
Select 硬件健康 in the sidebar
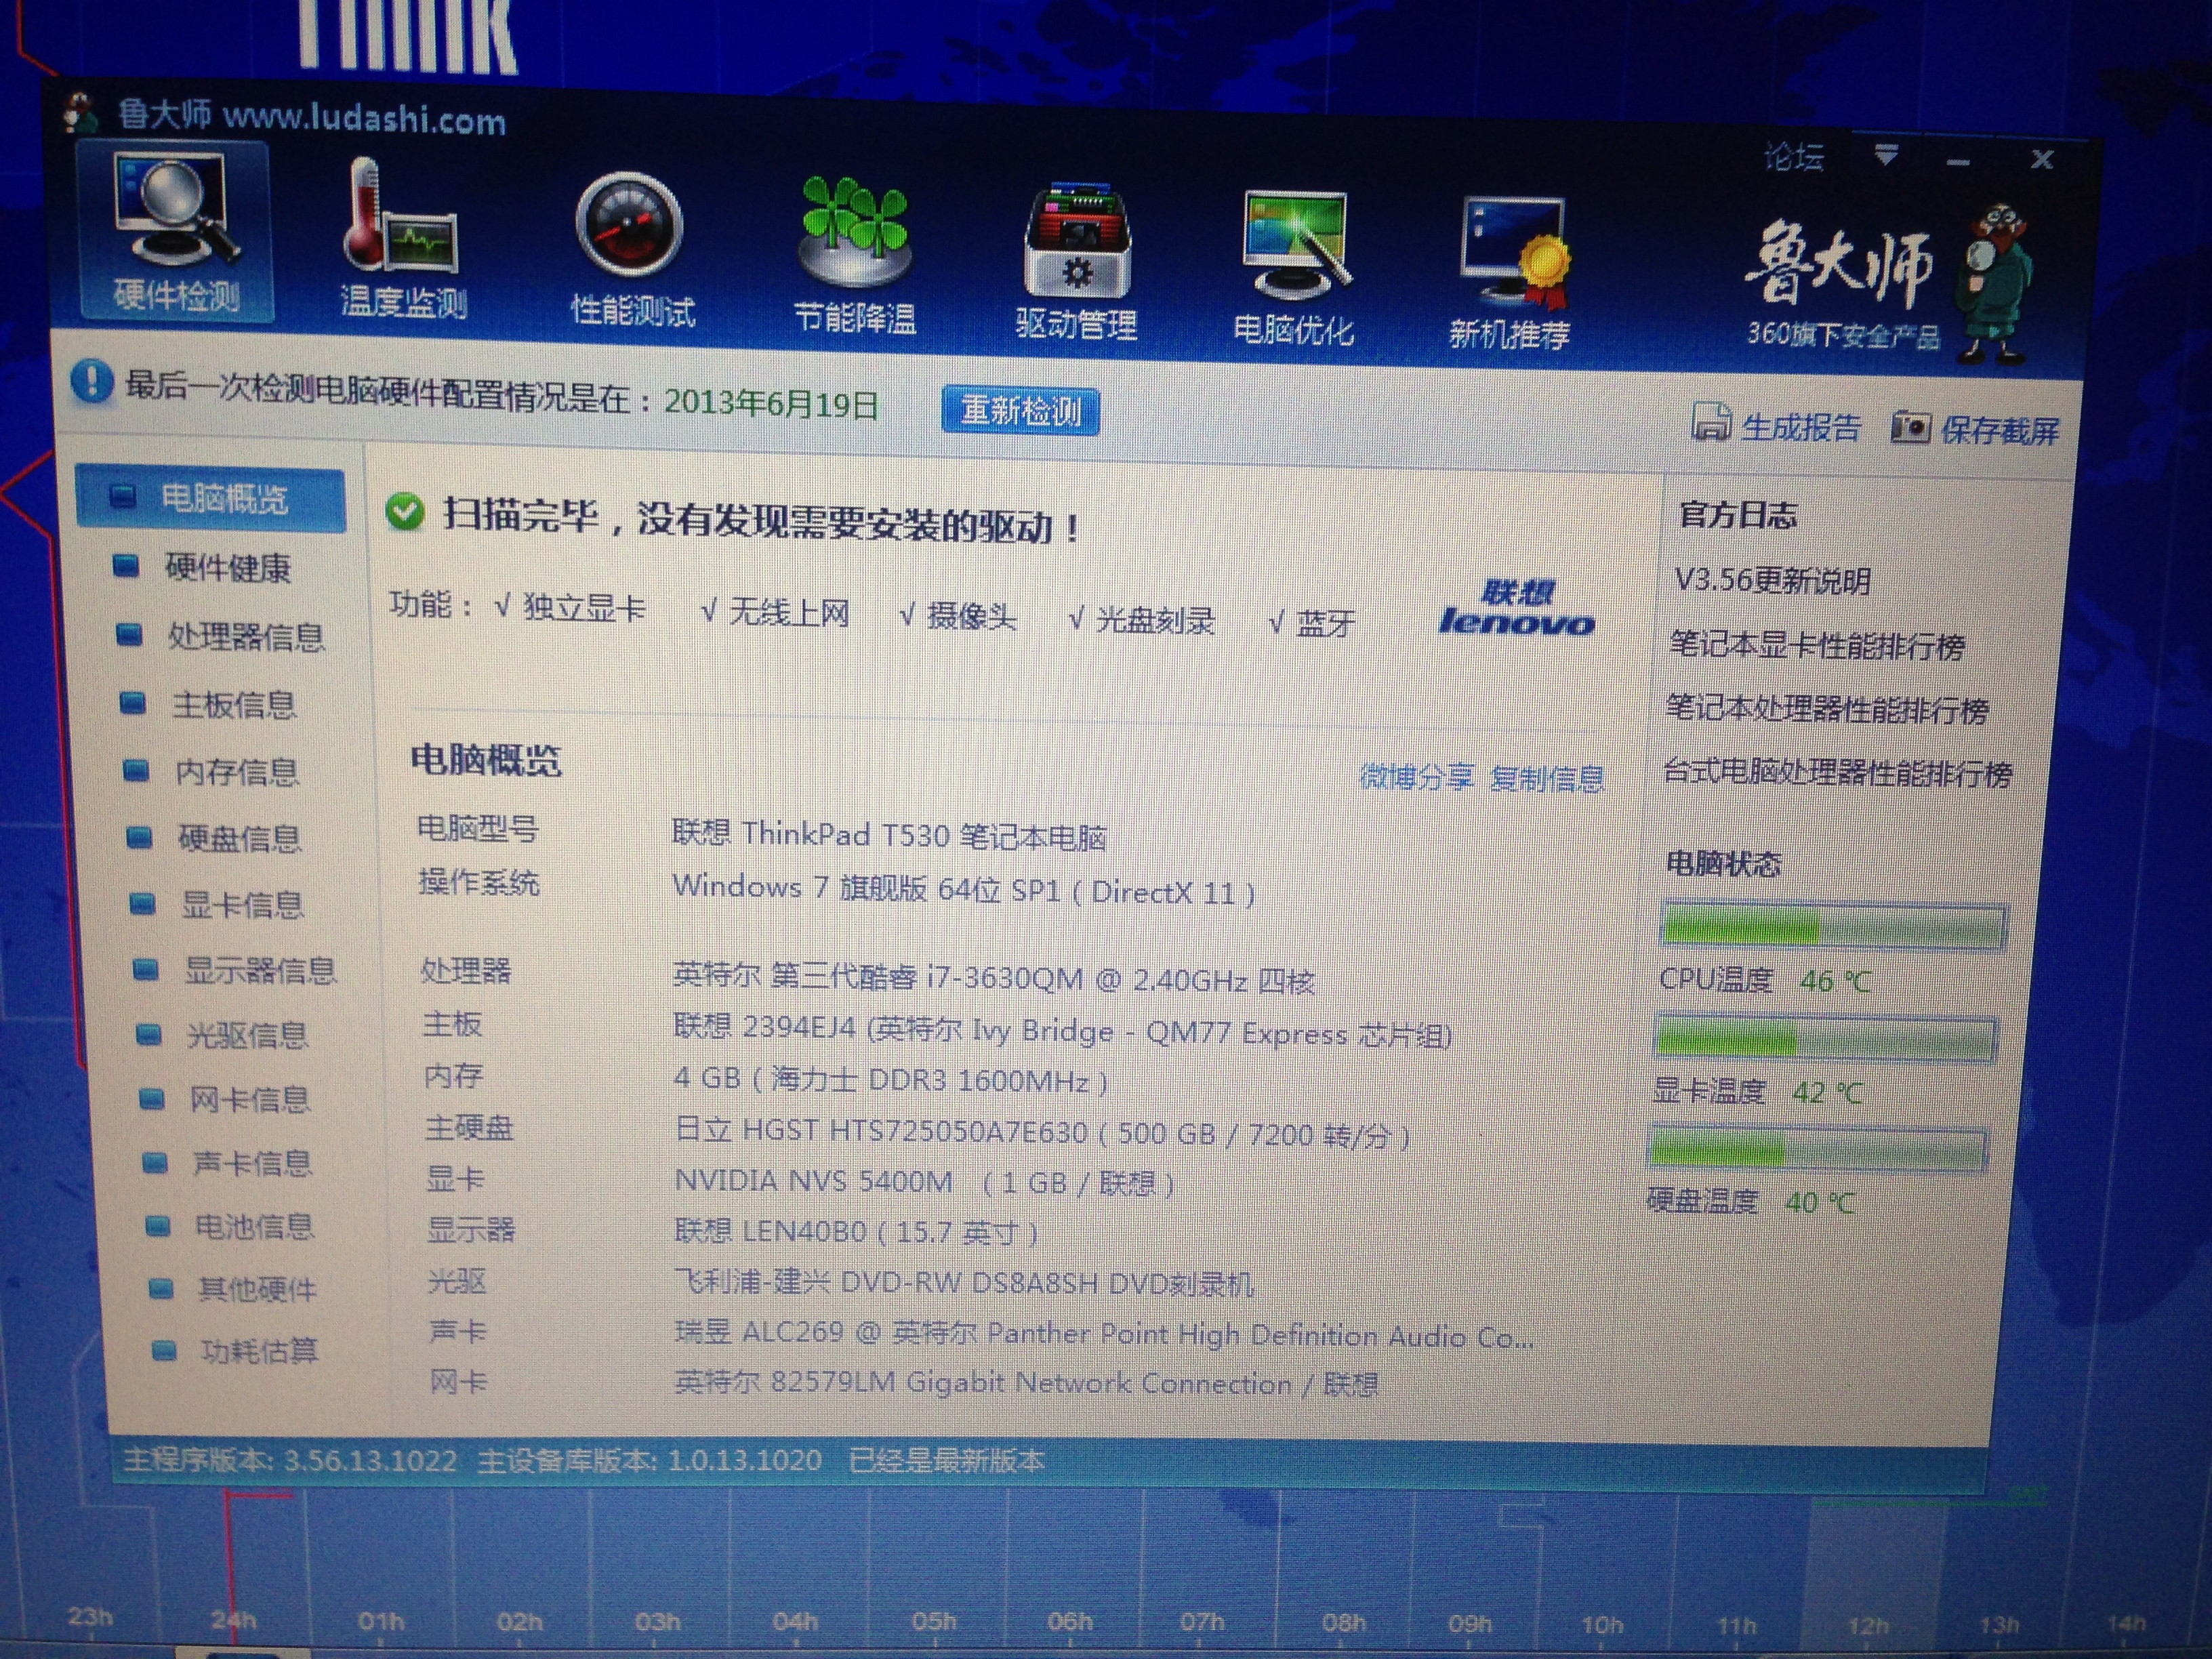click(x=227, y=568)
